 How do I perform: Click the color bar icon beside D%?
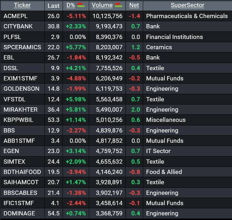pyautogui.click(x=81, y=5)
